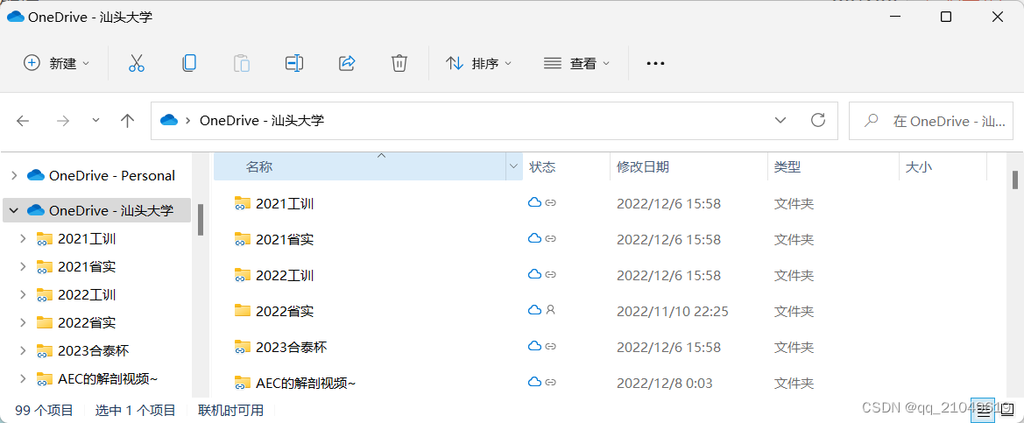The width and height of the screenshot is (1024, 423).
Task: Click folder icon of 2023合泰杯 in sidebar
Action: (45, 351)
